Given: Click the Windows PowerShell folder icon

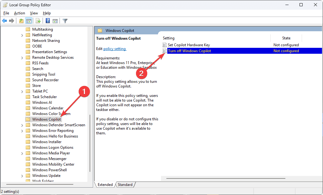Looking at the screenshot, I should click(x=28, y=170).
